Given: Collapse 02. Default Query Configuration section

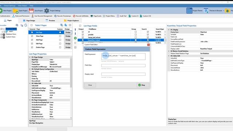Looking at the screenshot, I should coord(30,69).
